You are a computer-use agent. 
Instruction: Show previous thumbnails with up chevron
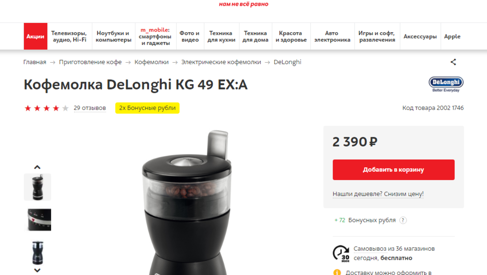point(37,167)
